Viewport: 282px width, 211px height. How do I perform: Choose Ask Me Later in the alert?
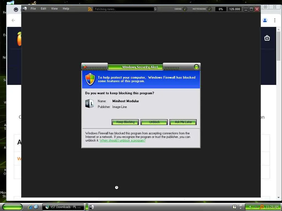(x=183, y=122)
